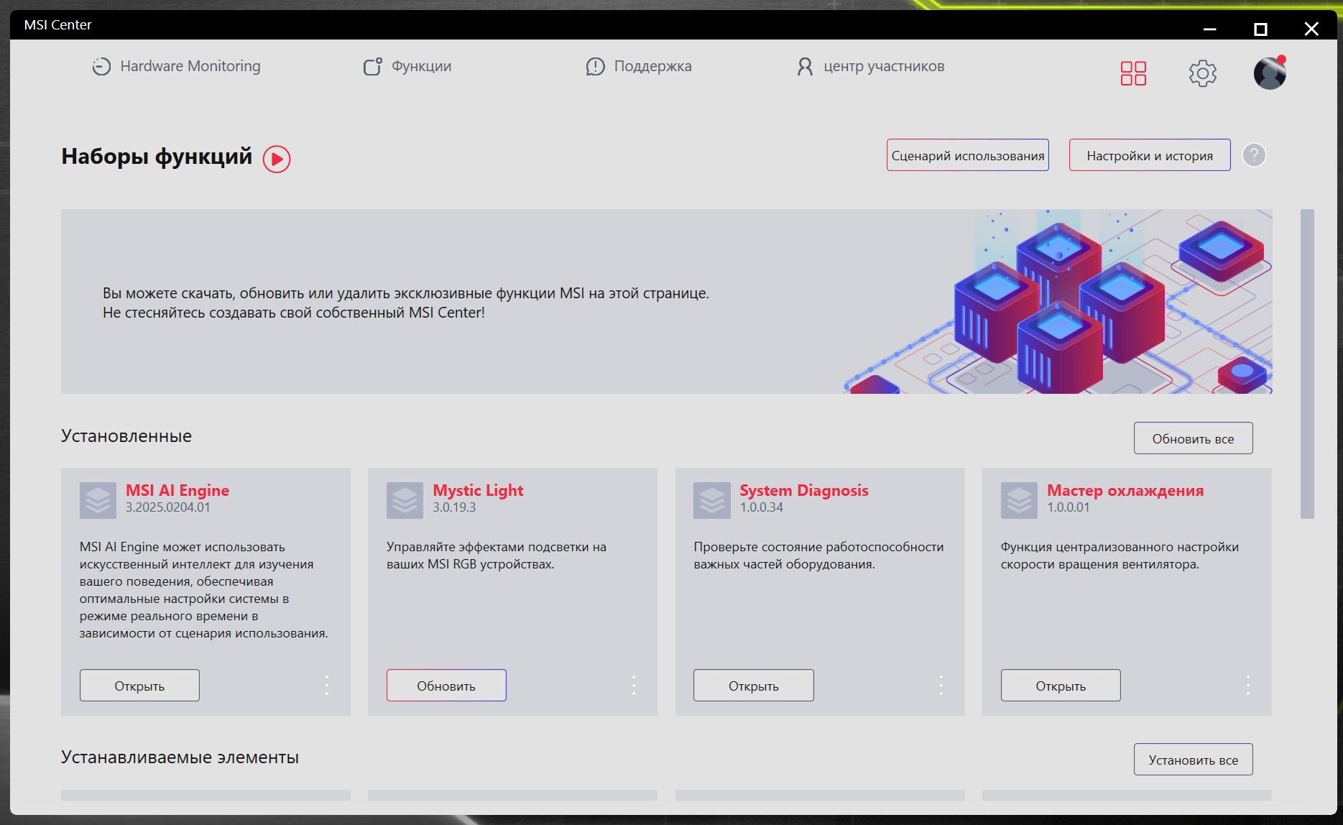This screenshot has width=1343, height=825.
Task: Open MSI AI Engine with Открыть
Action: click(139, 686)
